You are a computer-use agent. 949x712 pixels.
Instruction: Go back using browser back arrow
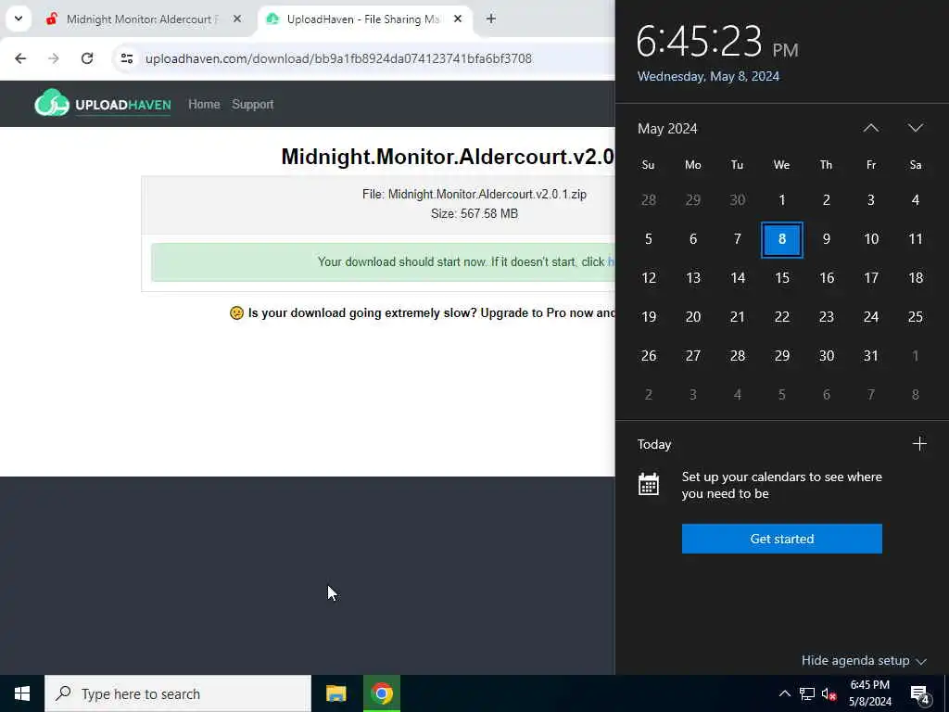click(x=20, y=58)
